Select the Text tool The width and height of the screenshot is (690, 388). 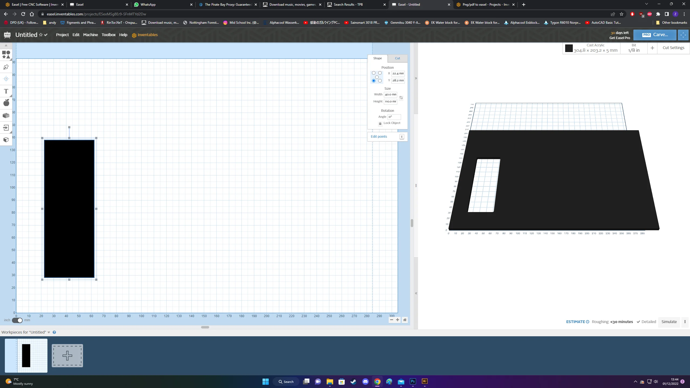coord(6,91)
